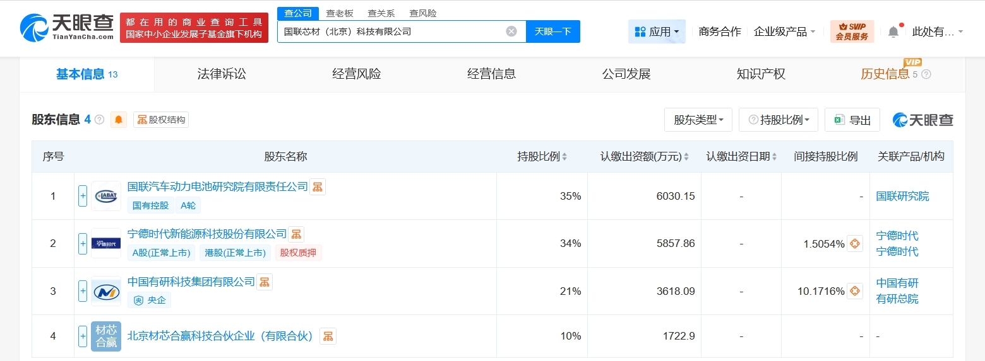Open the 股东类型 dropdown filter
The width and height of the screenshot is (985, 361).
pyautogui.click(x=698, y=120)
